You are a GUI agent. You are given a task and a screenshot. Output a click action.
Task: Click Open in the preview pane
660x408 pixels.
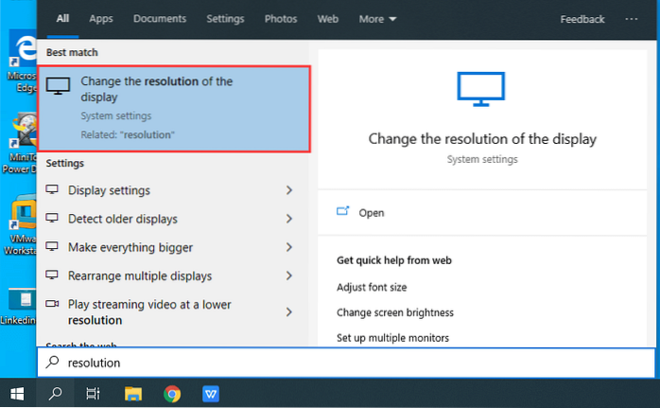coord(372,213)
